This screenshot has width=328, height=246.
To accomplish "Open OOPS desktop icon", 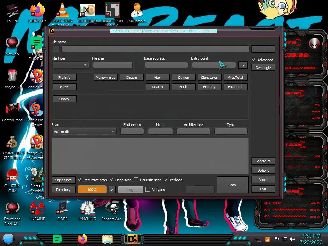I will point(62,211).
